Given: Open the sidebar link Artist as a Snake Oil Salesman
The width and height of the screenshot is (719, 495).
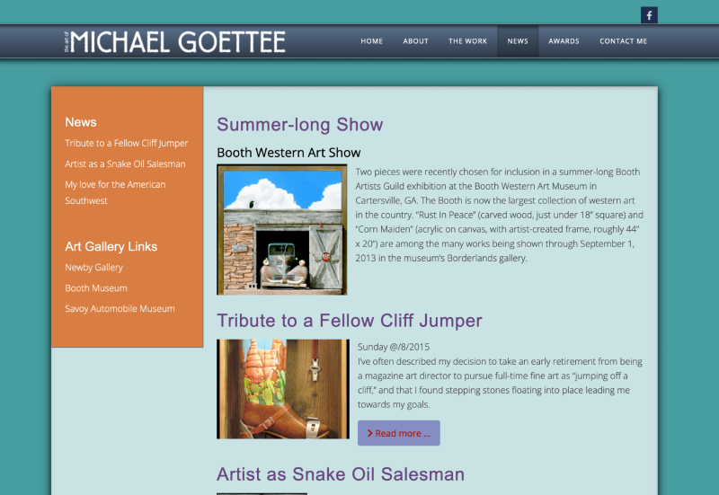Looking at the screenshot, I should tap(125, 164).
